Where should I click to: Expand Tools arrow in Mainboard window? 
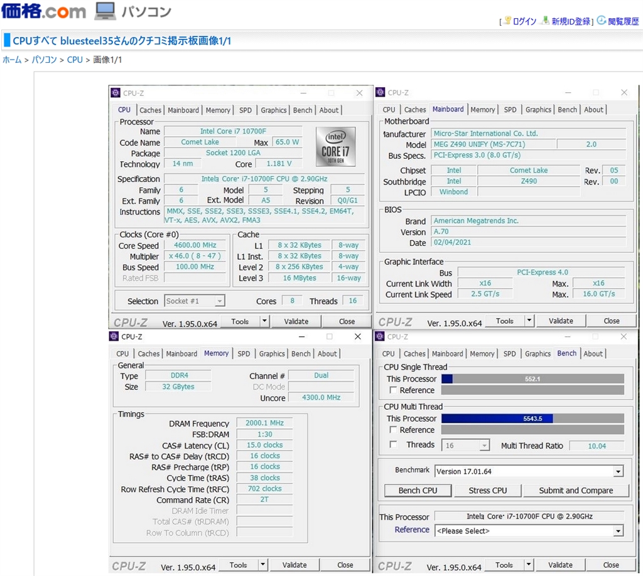(529, 321)
